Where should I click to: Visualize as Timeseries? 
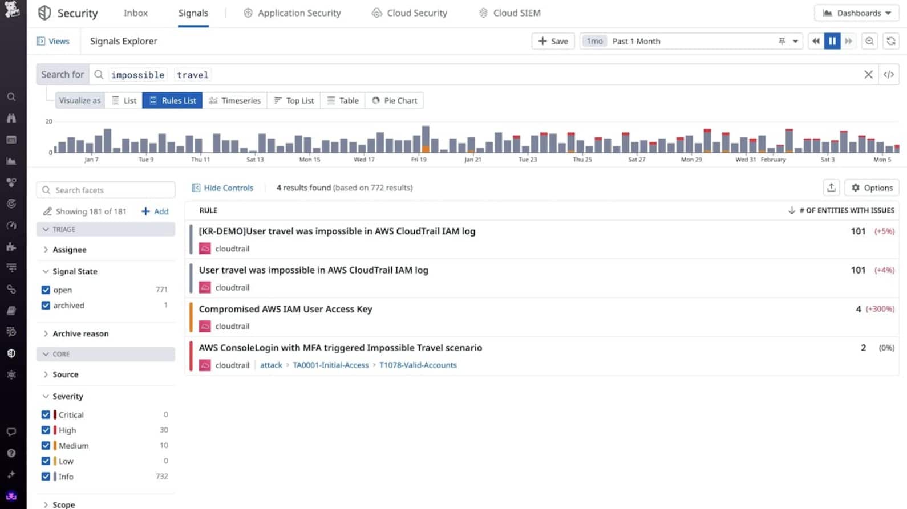point(234,100)
